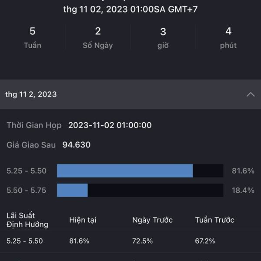Select the 5.25 - 5.50 probability bar
The image size is (261, 261).
(x=140, y=171)
